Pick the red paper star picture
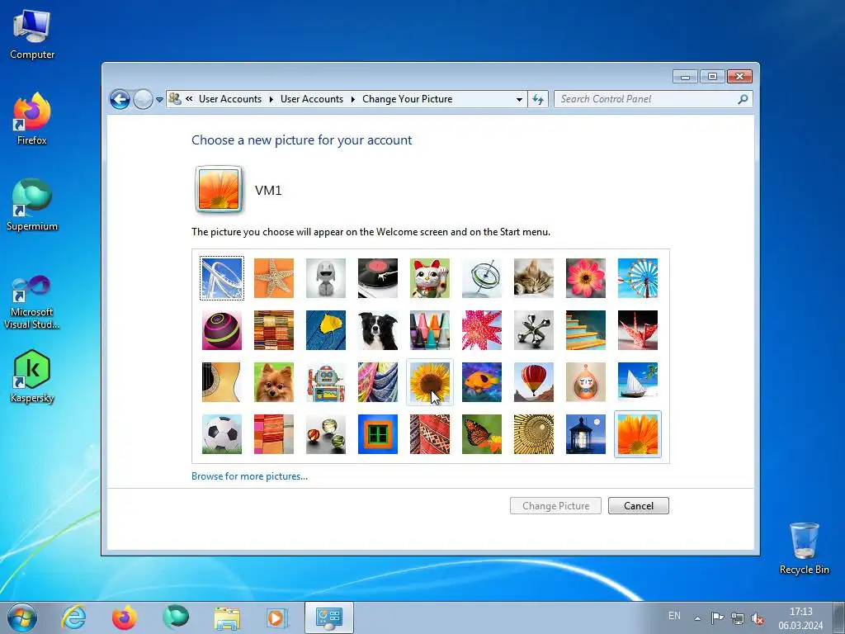The width and height of the screenshot is (845, 634). pos(482,330)
